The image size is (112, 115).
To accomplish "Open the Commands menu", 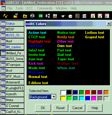I will click(45, 8).
